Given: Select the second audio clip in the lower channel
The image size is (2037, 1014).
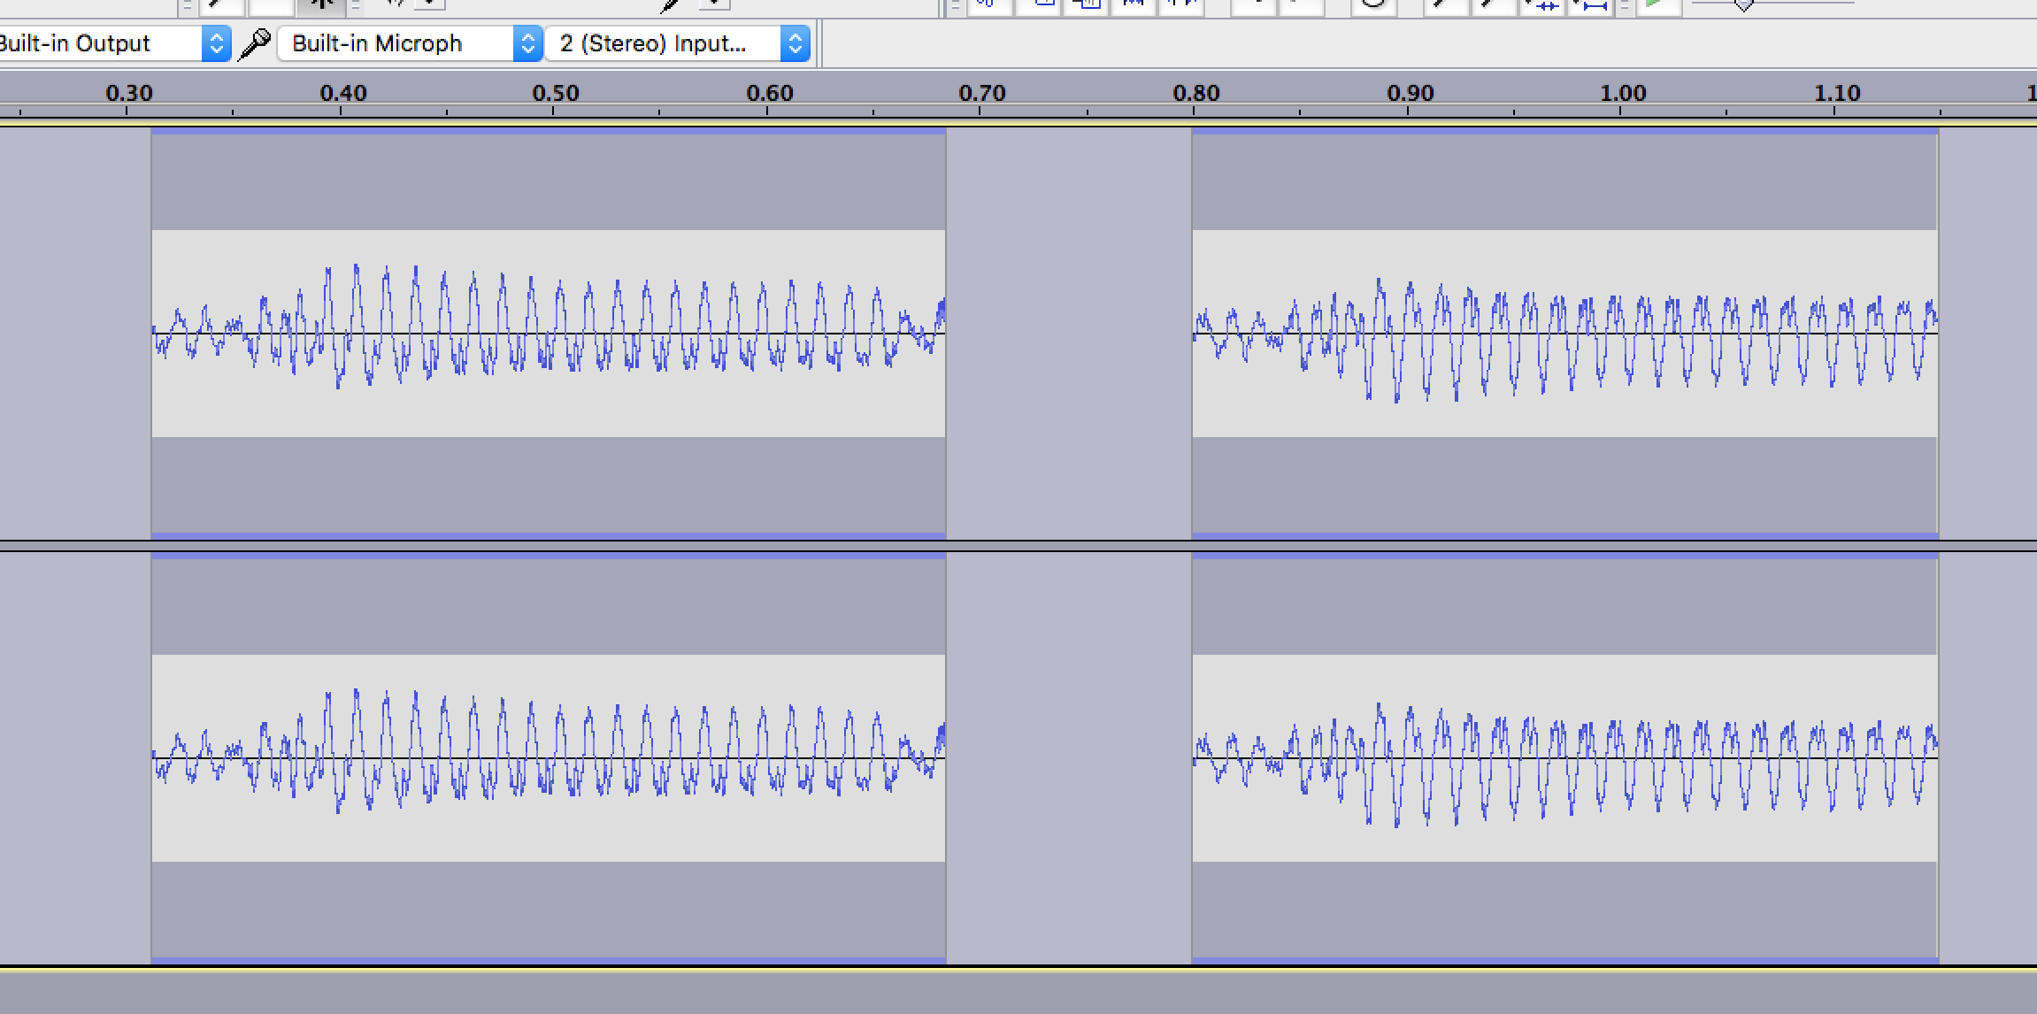Looking at the screenshot, I should [x=1565, y=758].
